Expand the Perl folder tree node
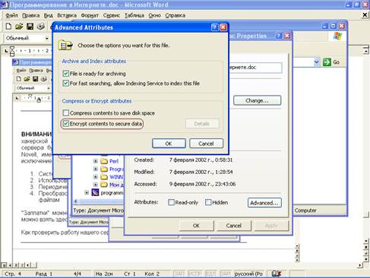 coord(96,161)
